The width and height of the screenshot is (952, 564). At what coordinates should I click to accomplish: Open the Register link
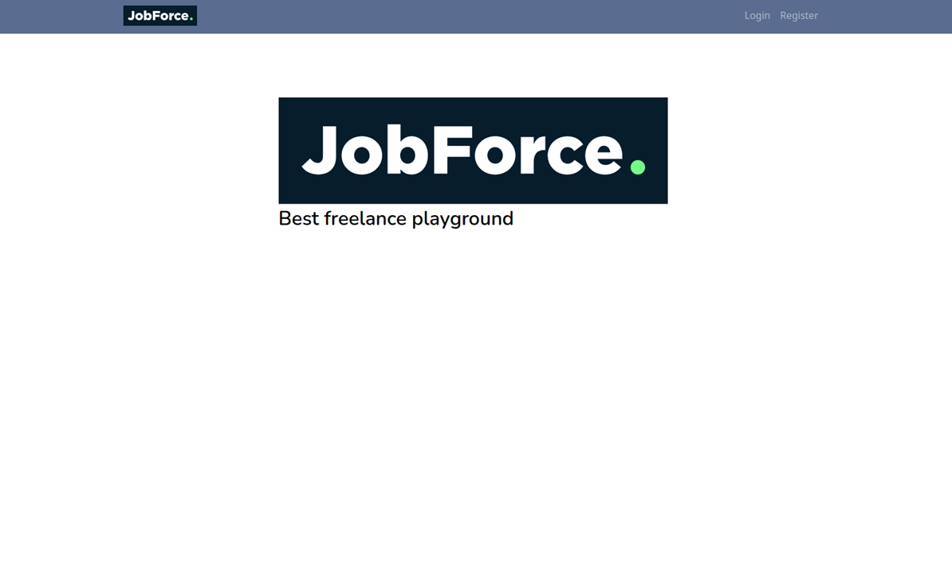799,16
